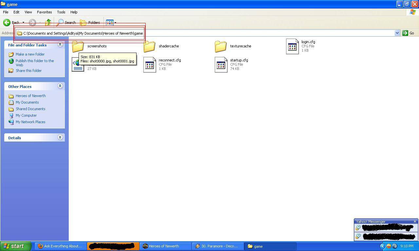Go to Heroes of Newerth in Other Places
Screen dimensions: 419x251
tap(30, 96)
